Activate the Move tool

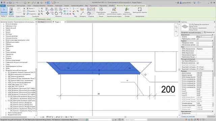[48, 13]
